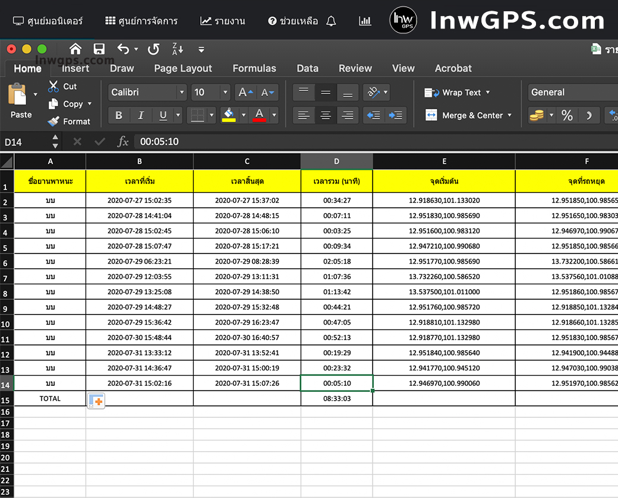Screen dimensions: 618x498
Task: Switch to the Review ribbon tab
Action: click(x=355, y=68)
